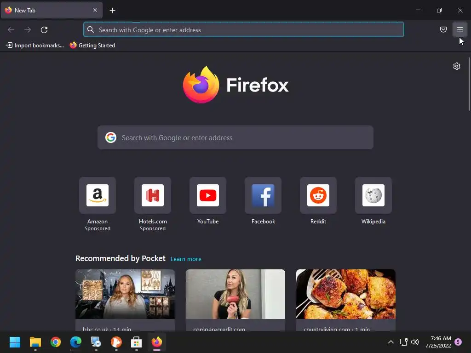Click Import bookmarks in bookmarks toolbar

(x=35, y=46)
